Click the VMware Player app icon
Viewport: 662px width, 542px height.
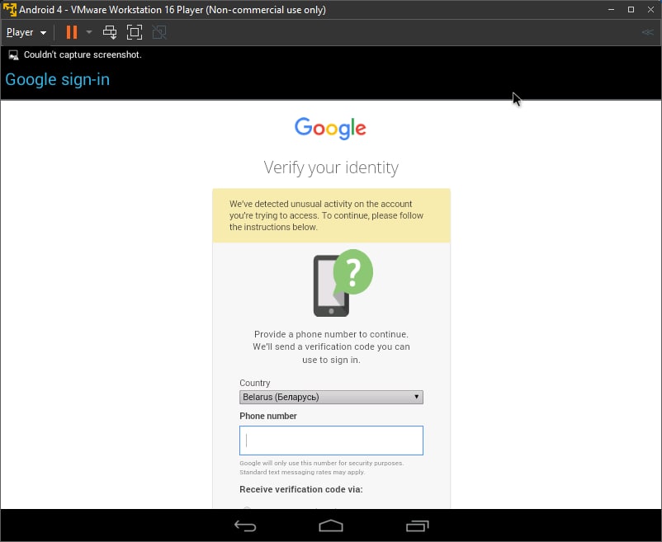[9, 9]
